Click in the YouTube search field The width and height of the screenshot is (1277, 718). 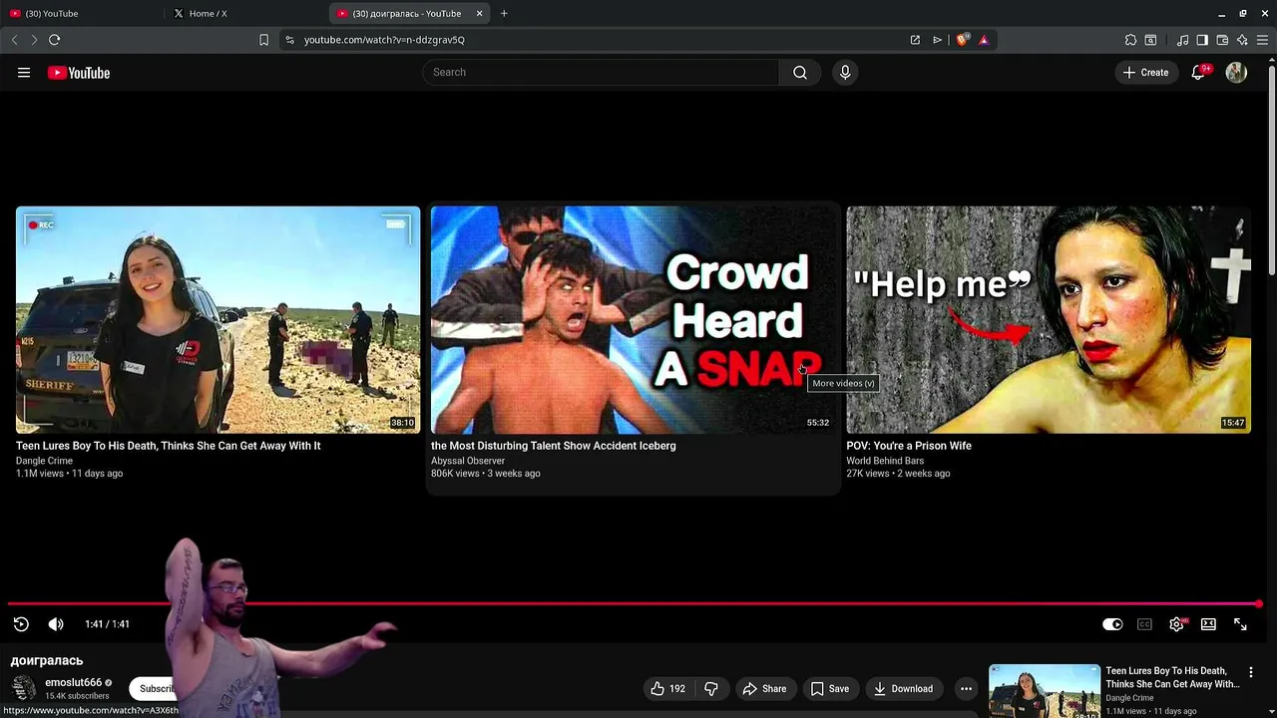(602, 72)
